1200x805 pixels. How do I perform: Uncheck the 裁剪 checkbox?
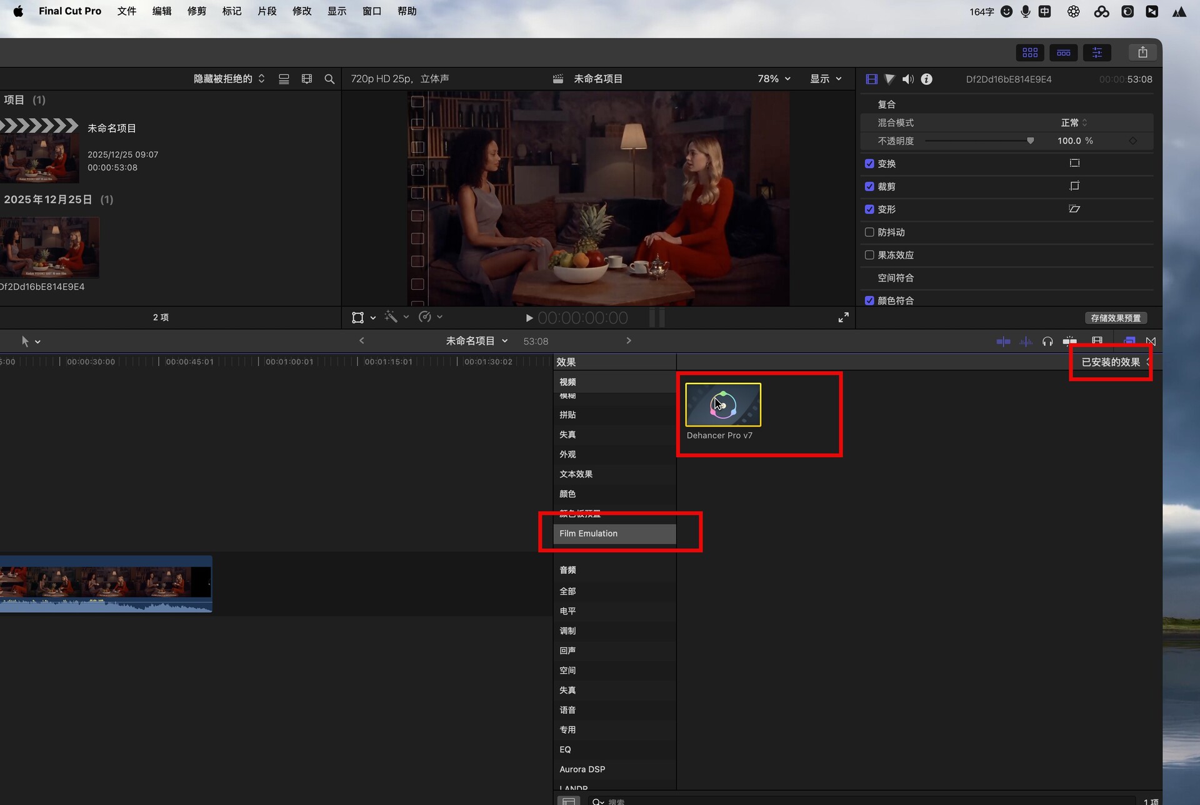tap(869, 187)
